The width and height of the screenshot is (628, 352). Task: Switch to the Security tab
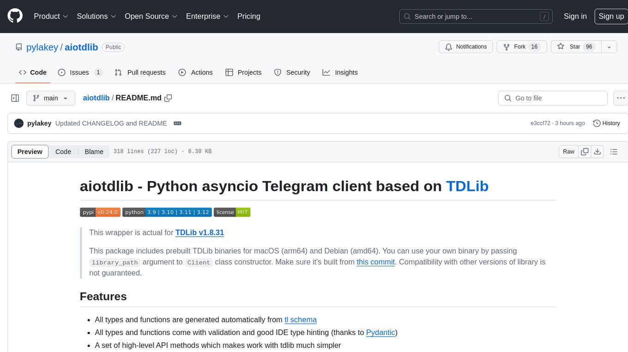pos(292,72)
